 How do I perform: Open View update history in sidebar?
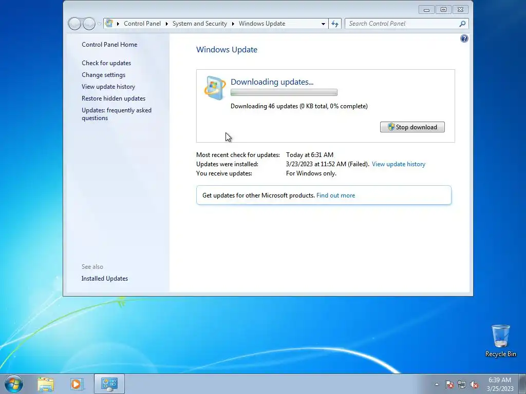point(108,86)
